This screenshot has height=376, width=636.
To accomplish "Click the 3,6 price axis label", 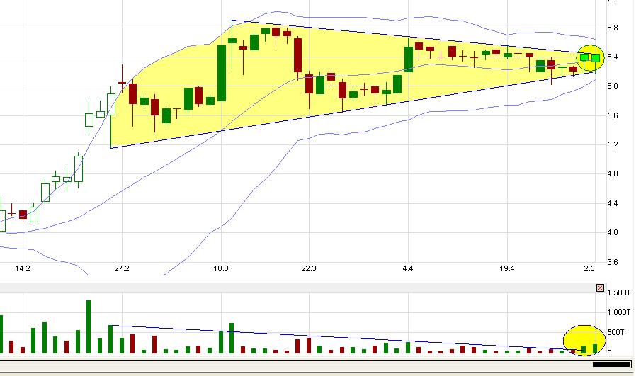I will [x=613, y=263].
